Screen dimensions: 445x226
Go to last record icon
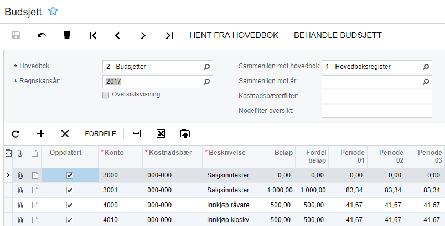click(x=169, y=35)
